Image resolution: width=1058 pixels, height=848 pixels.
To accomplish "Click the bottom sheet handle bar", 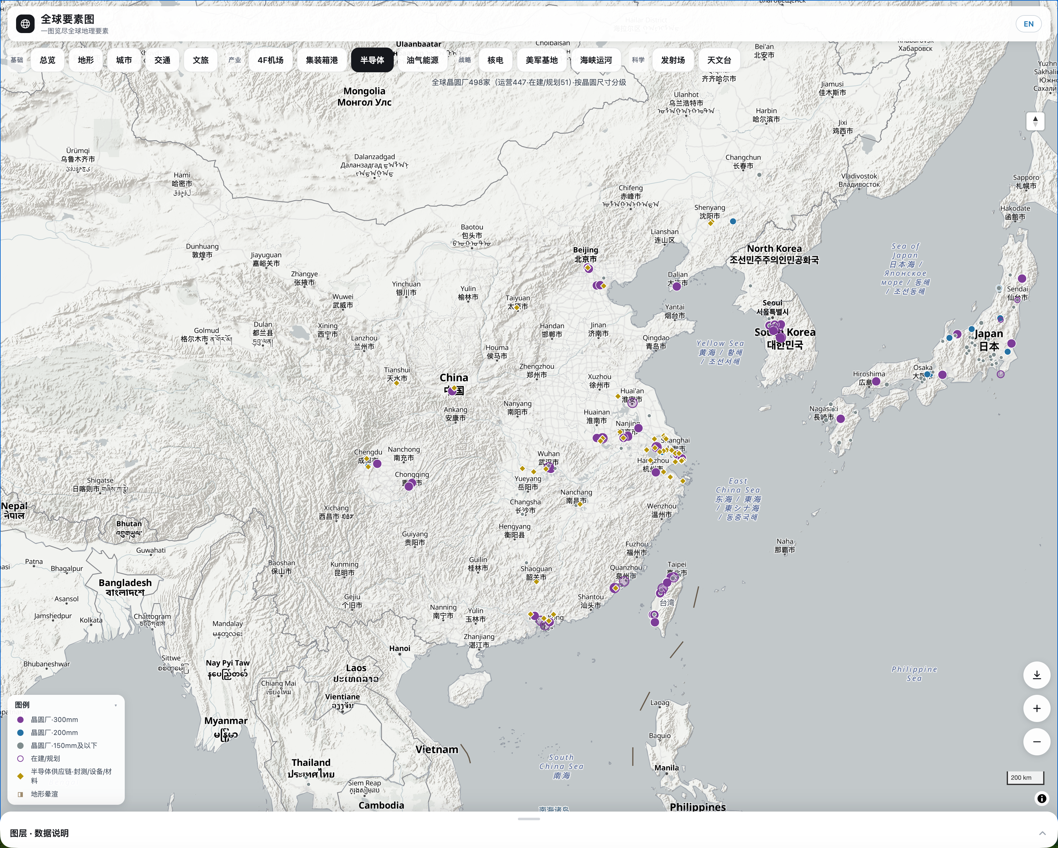I will point(529,819).
